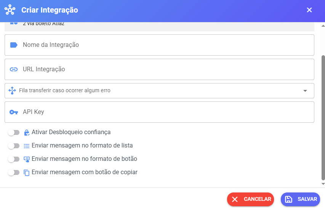Click the key icon beside API Key
Screen dimensions: 325x210
14,112
